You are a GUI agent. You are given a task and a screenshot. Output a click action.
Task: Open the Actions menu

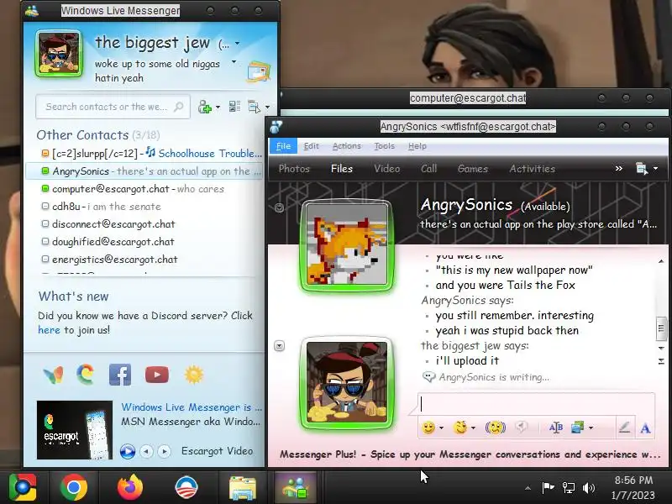click(x=347, y=146)
